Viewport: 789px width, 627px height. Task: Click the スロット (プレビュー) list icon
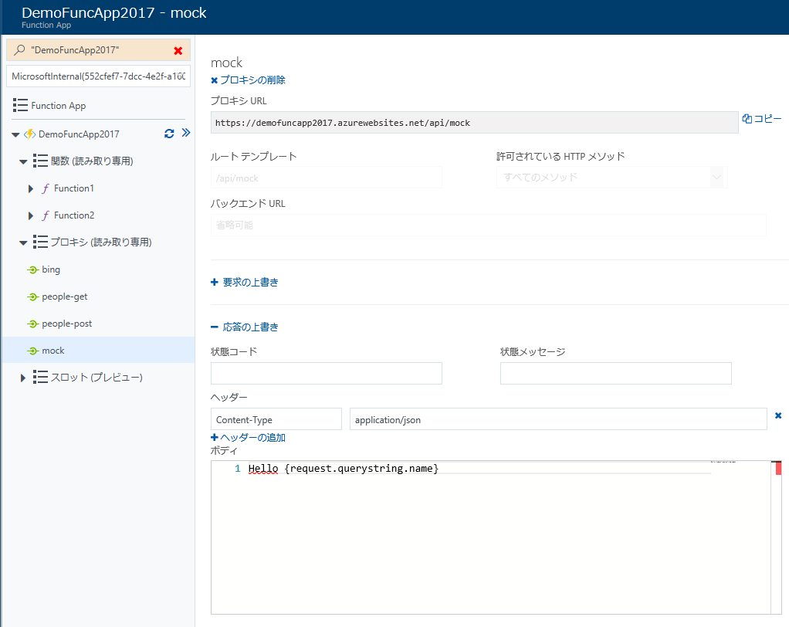(x=40, y=377)
